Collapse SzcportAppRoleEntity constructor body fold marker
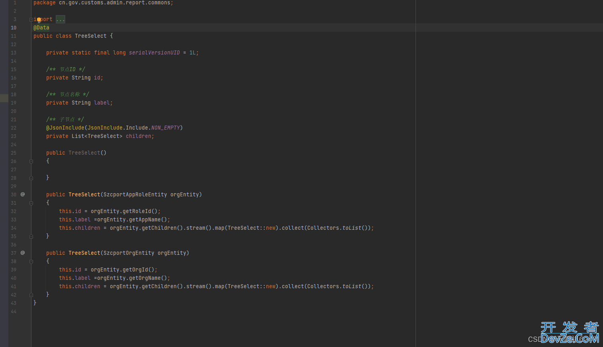 (31, 203)
